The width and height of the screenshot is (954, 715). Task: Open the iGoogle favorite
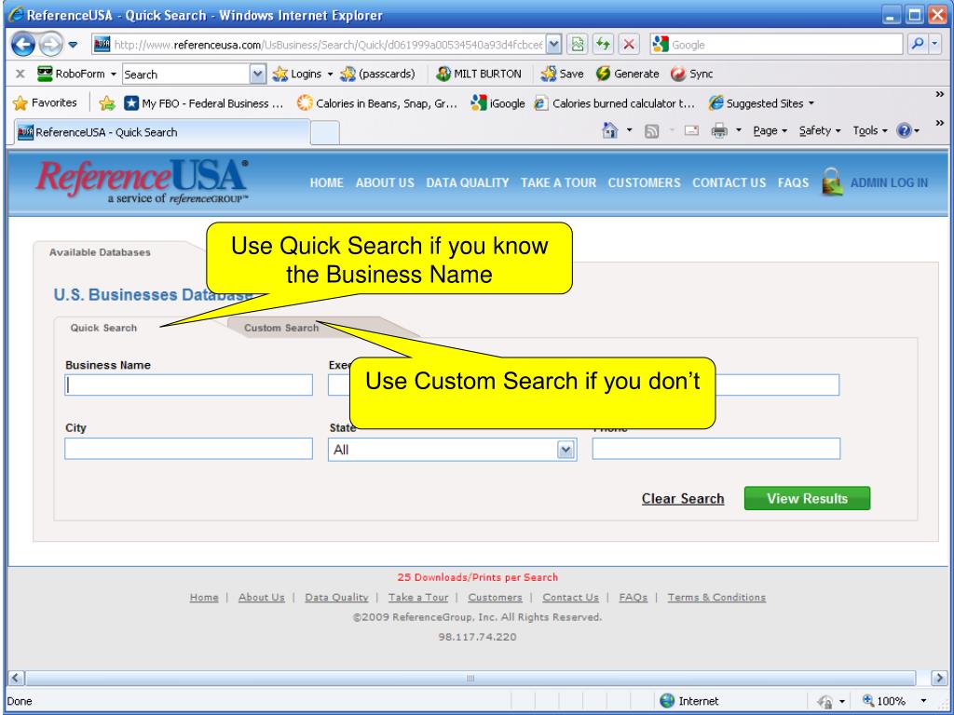pyautogui.click(x=497, y=103)
